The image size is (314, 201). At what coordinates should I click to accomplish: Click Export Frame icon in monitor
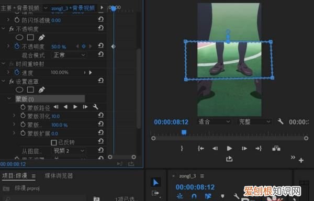click(x=229, y=159)
